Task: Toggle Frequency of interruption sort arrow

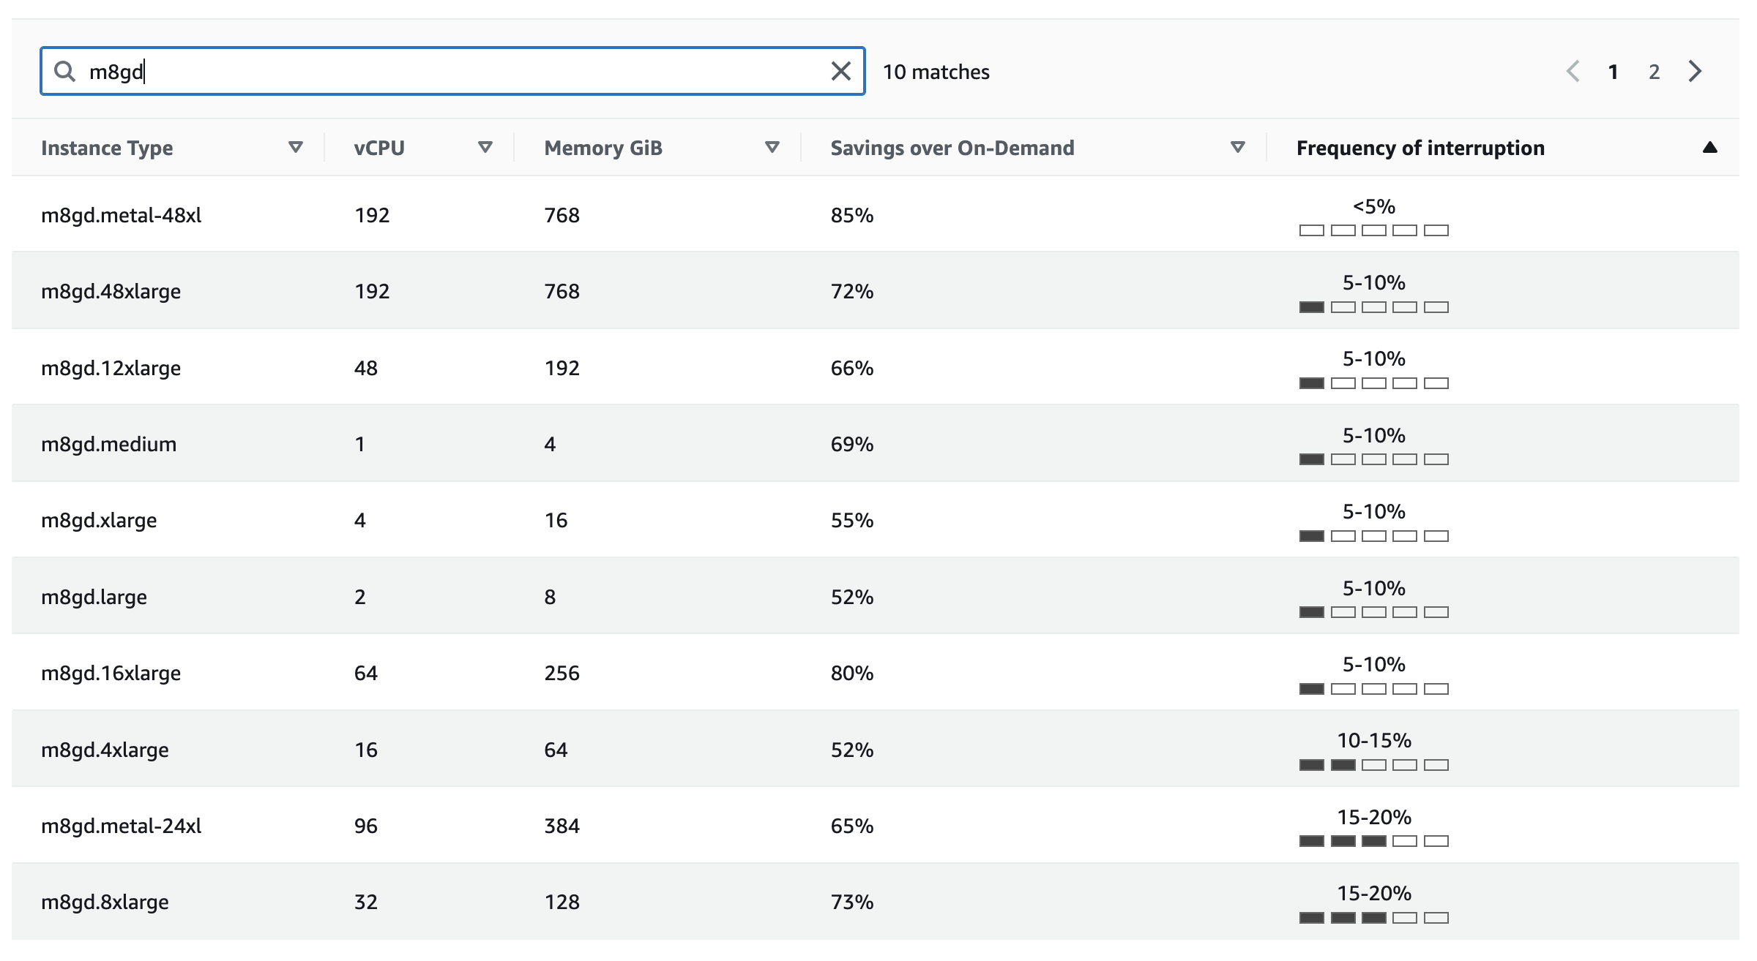Action: (x=1710, y=147)
